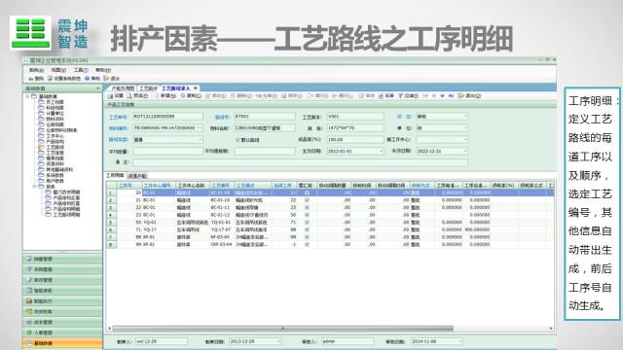Click the 退出 icon in top toolbar

point(106,79)
